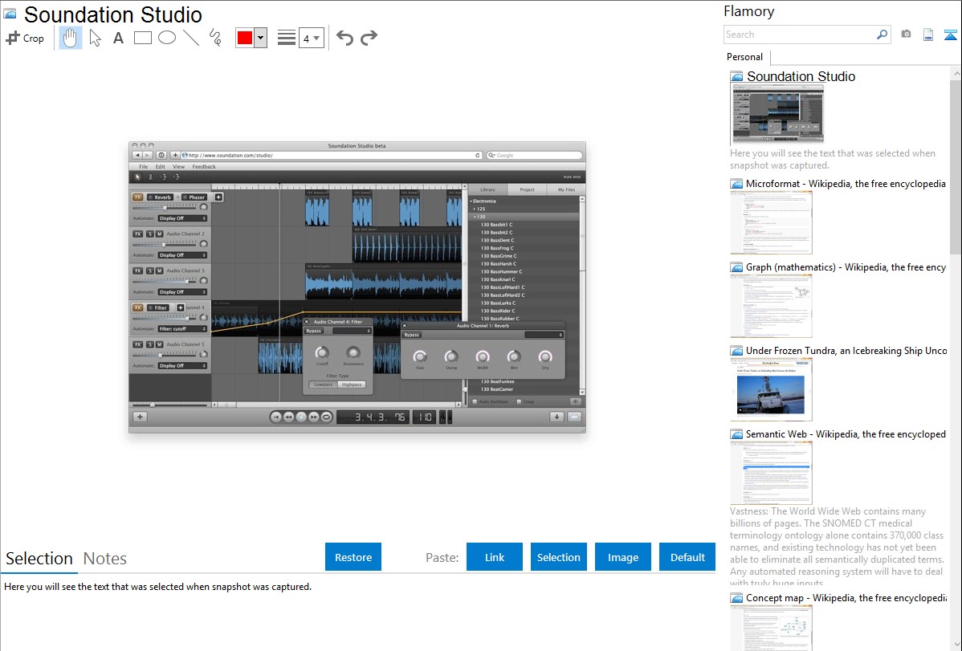The height and width of the screenshot is (651, 962).
Task: Click the Paste Link button
Action: point(495,557)
